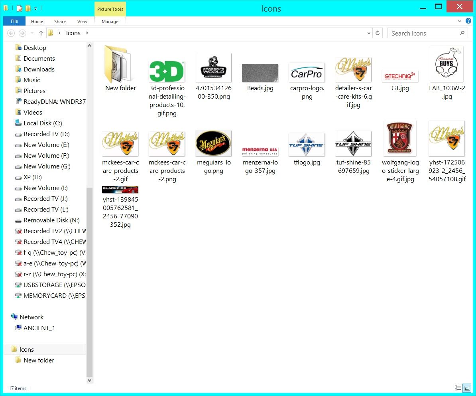476x396 pixels.
Task: Open the Manage tab under Picture Tools
Action: 110,22
